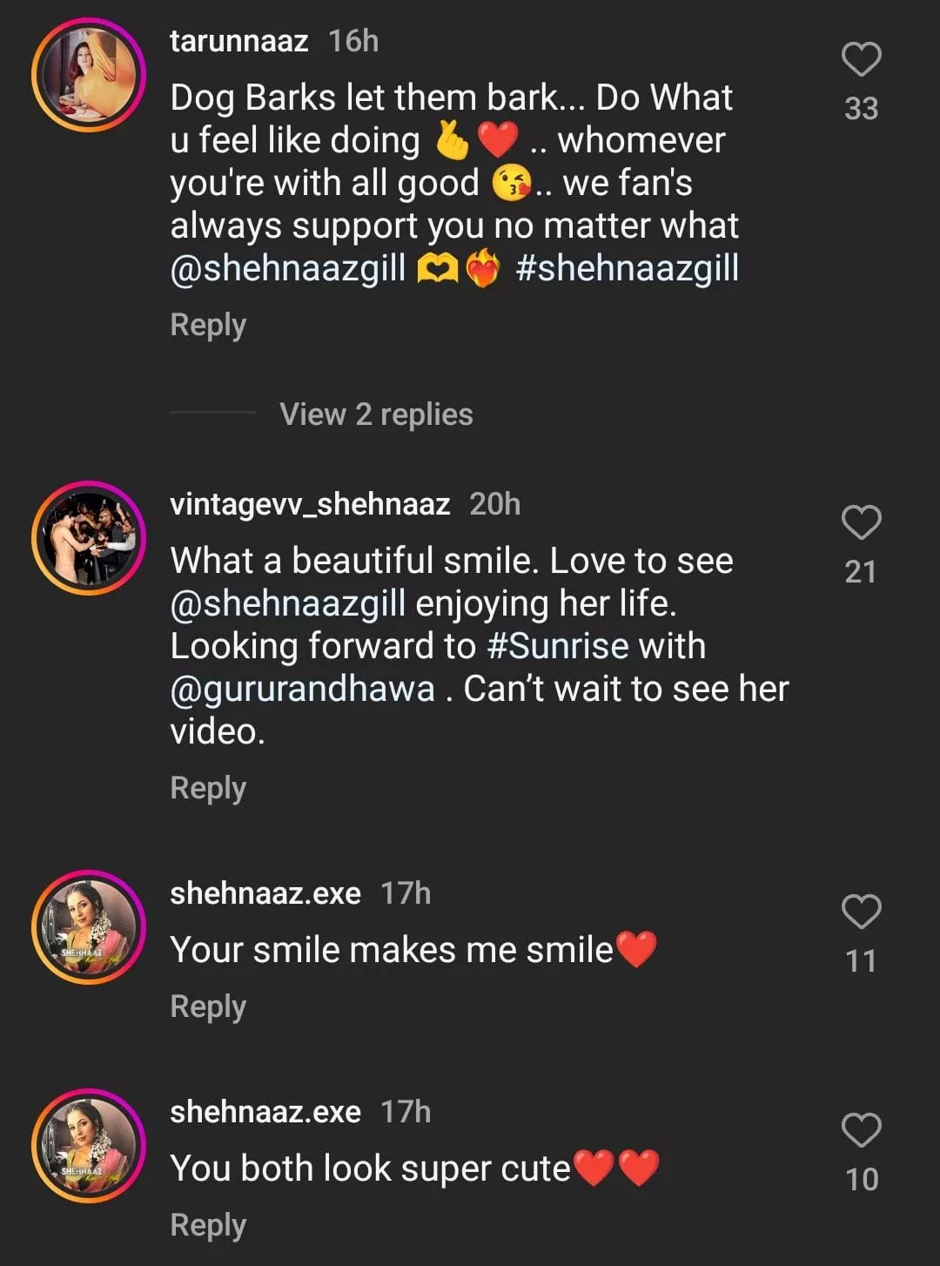Reply to tarunnaaz's comment
940x1266 pixels.
click(208, 325)
